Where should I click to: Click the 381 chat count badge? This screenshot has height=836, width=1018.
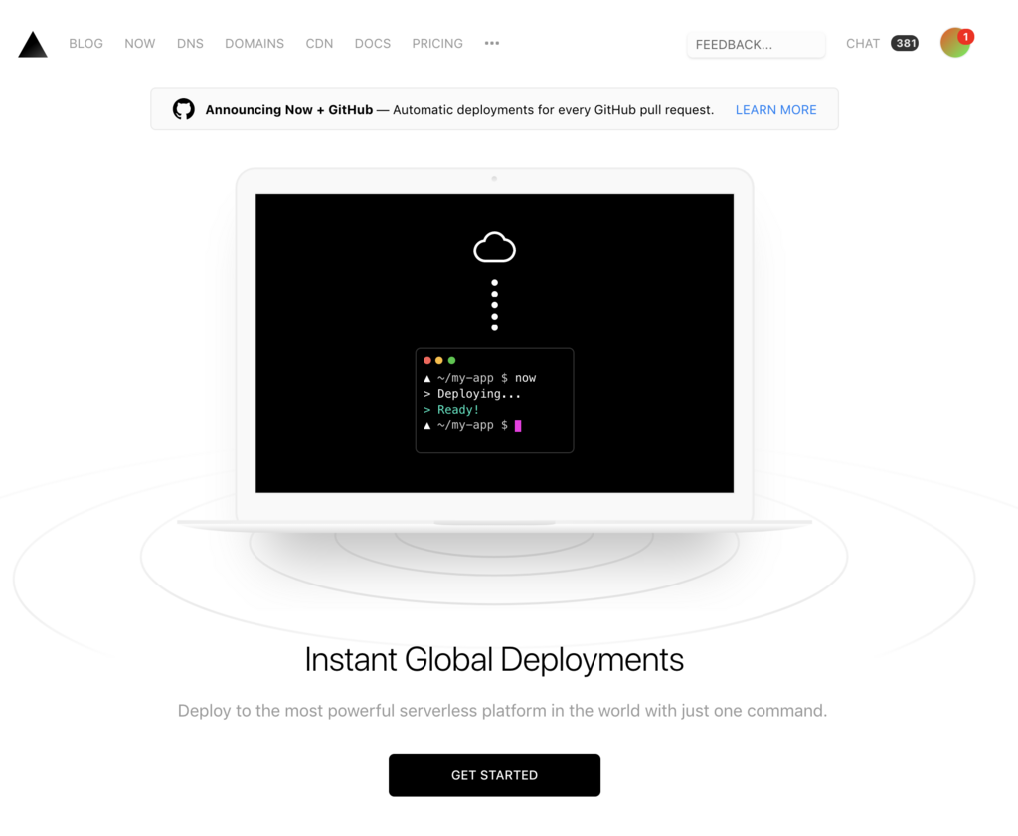click(905, 44)
